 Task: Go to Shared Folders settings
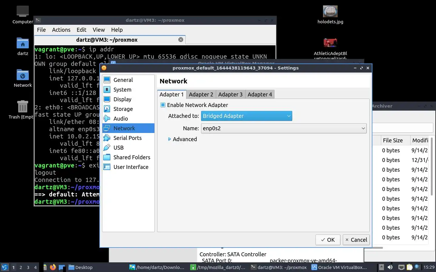(128, 157)
